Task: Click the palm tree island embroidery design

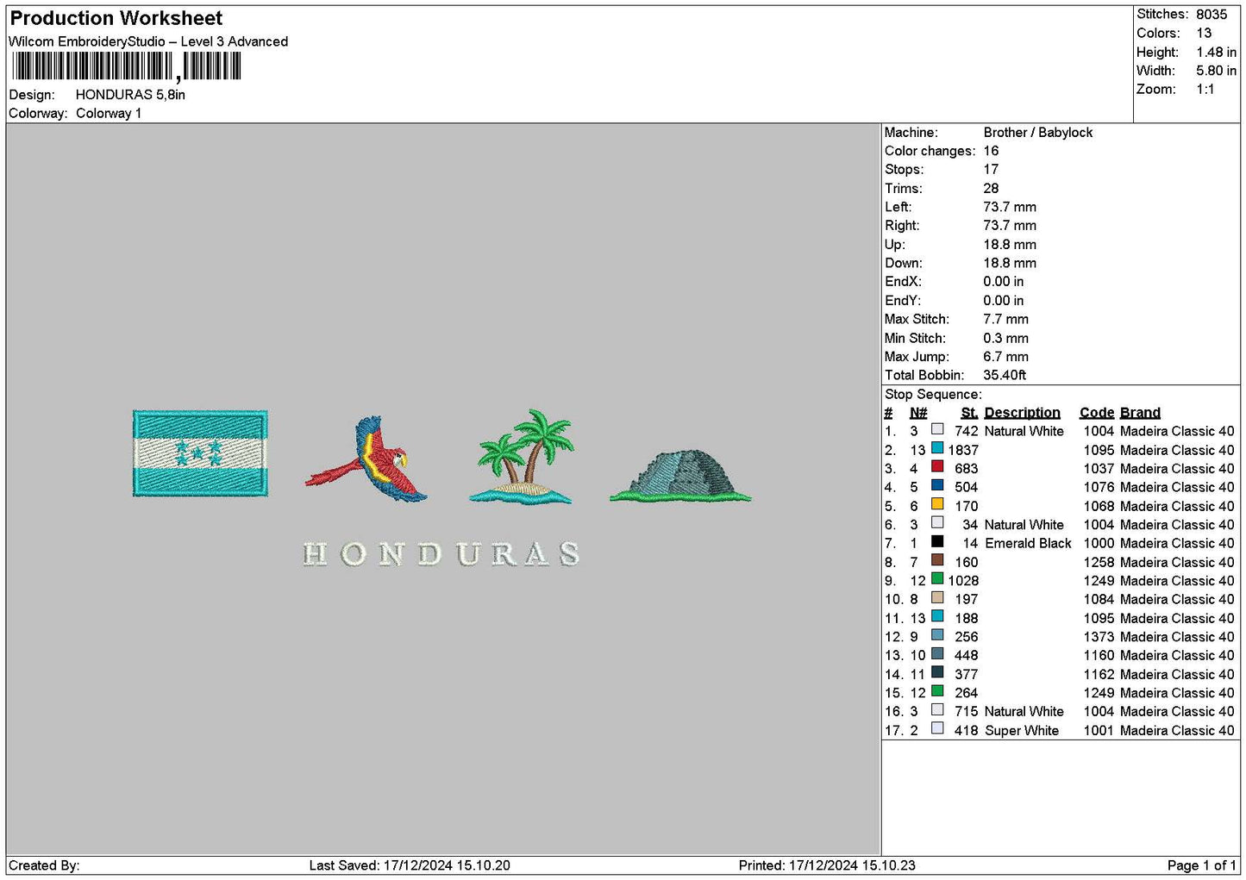Action: [x=522, y=456]
